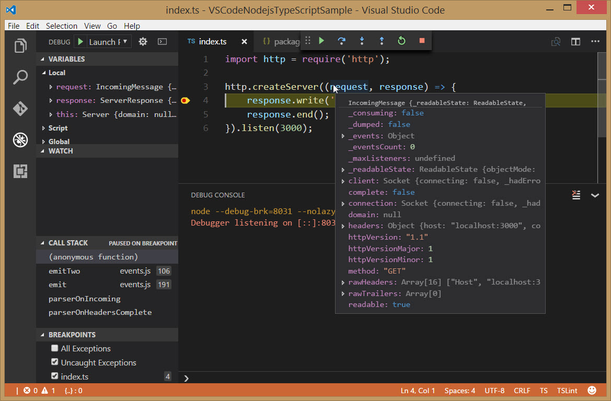The width and height of the screenshot is (611, 401).
Task: Grab the debug toolbar drag handle
Action: click(x=308, y=41)
